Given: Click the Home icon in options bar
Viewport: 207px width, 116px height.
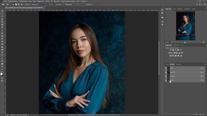Looking at the screenshot, I should point(3,4).
